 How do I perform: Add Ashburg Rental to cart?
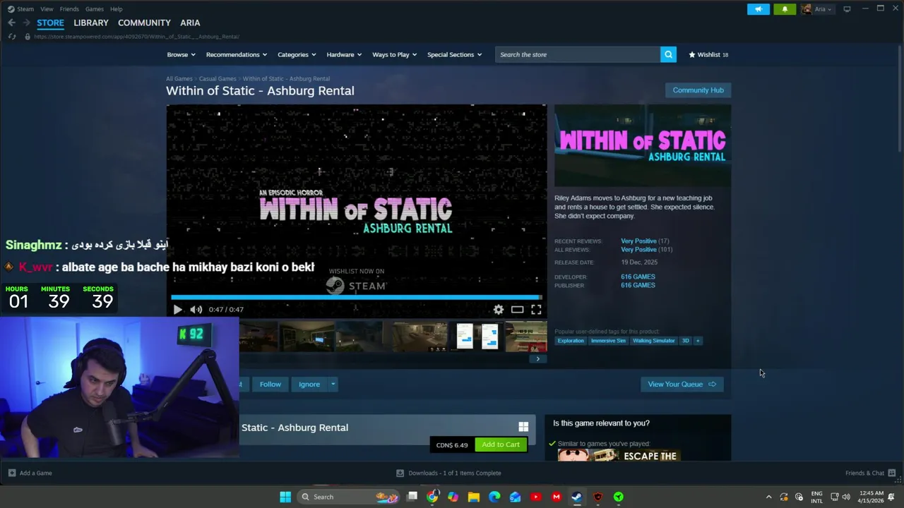click(501, 445)
